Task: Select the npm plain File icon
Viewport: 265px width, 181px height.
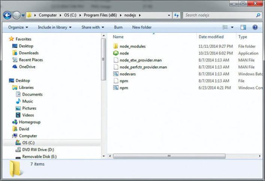Action: point(116,81)
